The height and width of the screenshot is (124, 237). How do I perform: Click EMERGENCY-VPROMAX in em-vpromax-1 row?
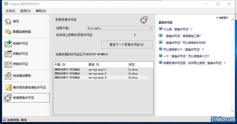tap(67, 70)
